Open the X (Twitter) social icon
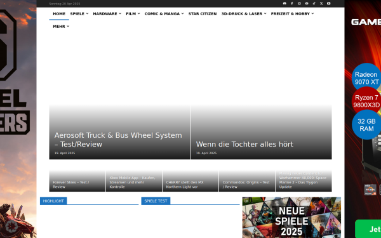The height and width of the screenshot is (238, 381). [321, 3]
